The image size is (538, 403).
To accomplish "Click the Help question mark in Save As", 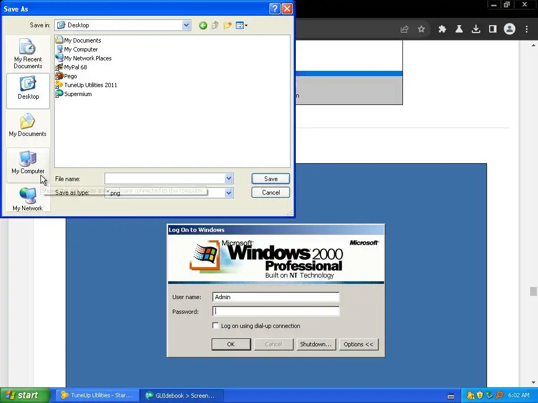I will (275, 8).
